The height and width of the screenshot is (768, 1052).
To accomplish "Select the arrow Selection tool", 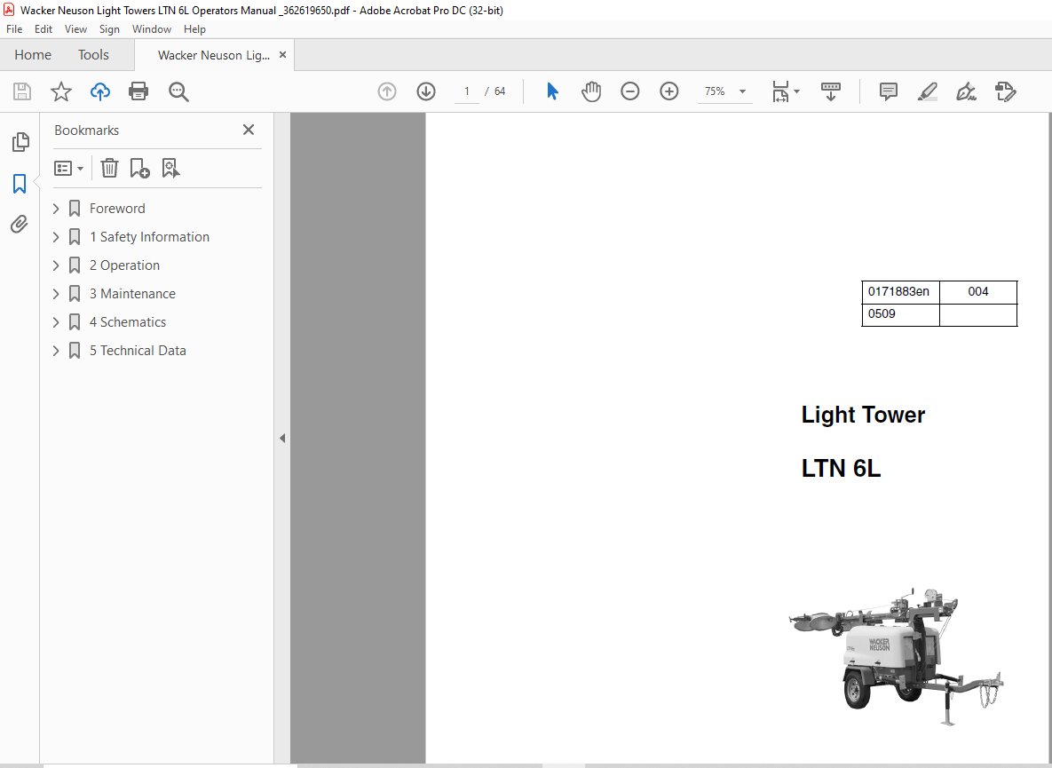I will tap(552, 91).
